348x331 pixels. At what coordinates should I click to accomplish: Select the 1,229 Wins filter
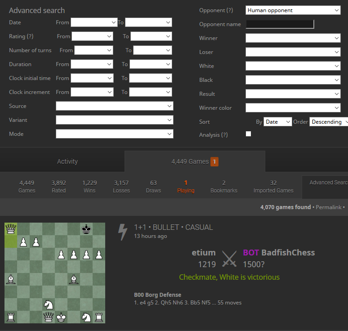(89, 187)
